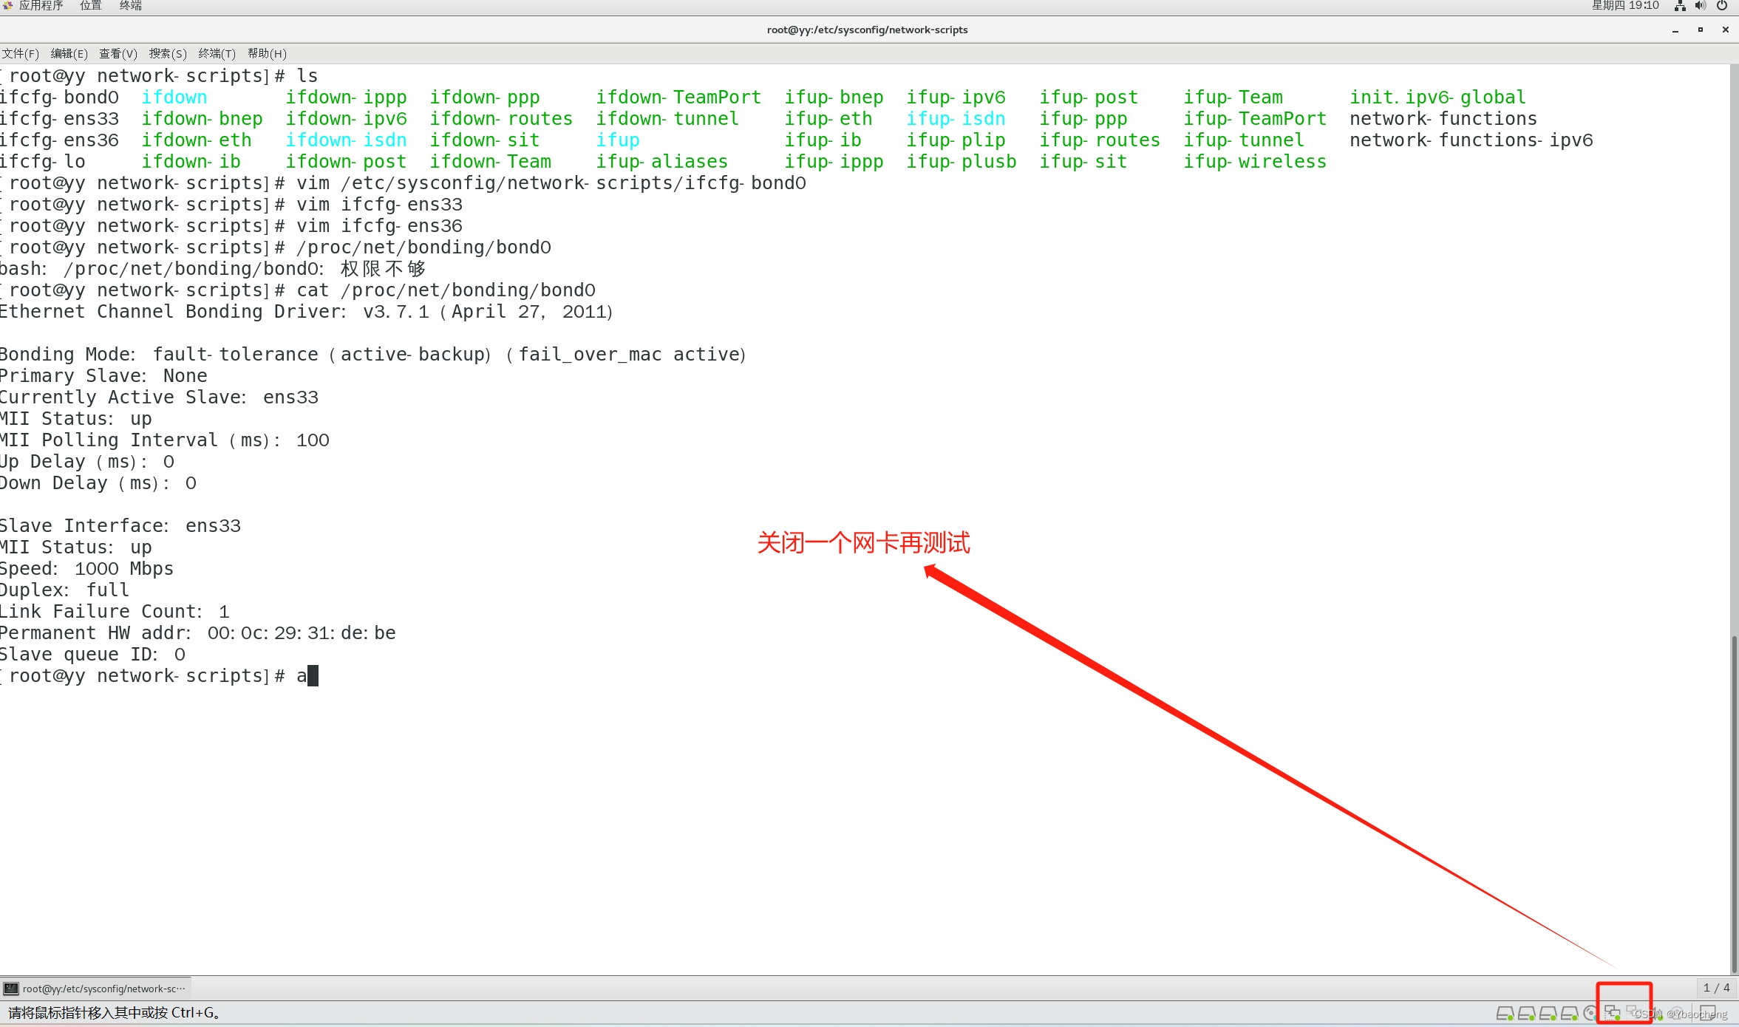Click the 1 / 4 workspace switcher
Viewport: 1739px width, 1027px height.
(1716, 988)
